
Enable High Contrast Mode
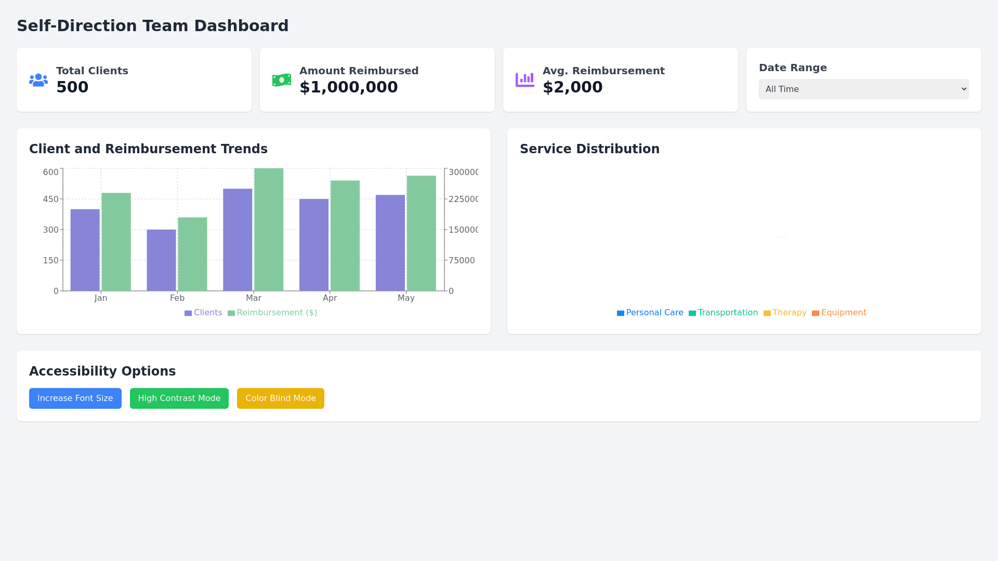(x=179, y=398)
